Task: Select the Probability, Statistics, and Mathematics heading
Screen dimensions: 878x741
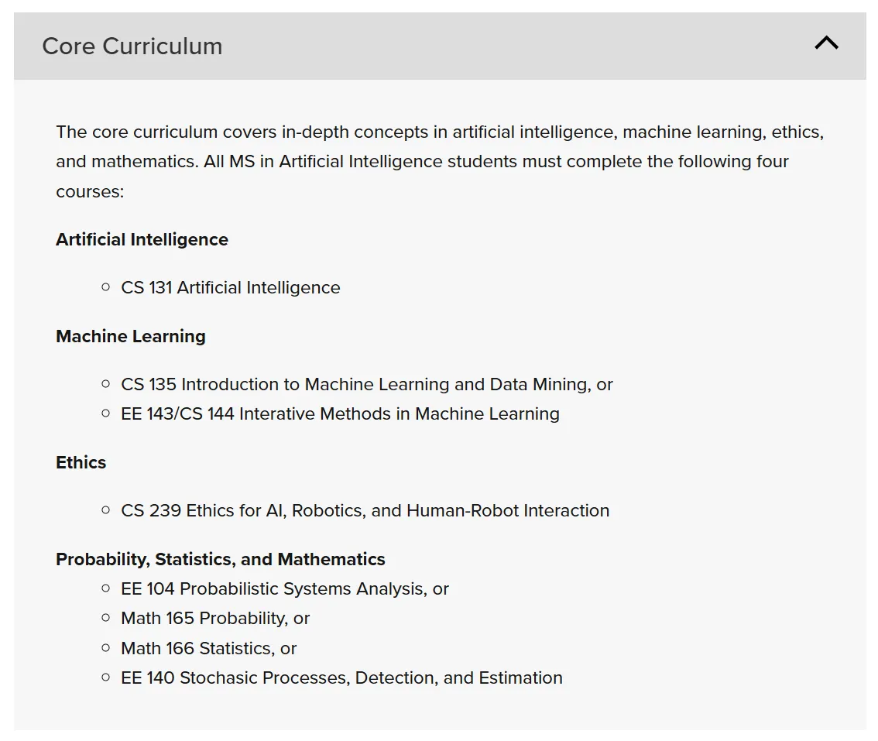Action: coord(220,560)
